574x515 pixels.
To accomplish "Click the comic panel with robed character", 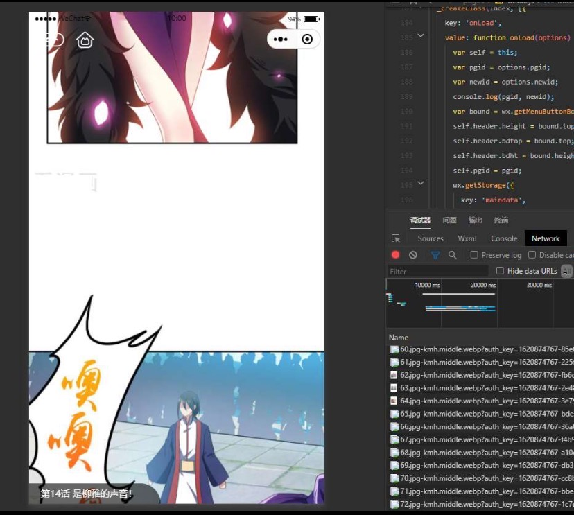I will click(177, 428).
